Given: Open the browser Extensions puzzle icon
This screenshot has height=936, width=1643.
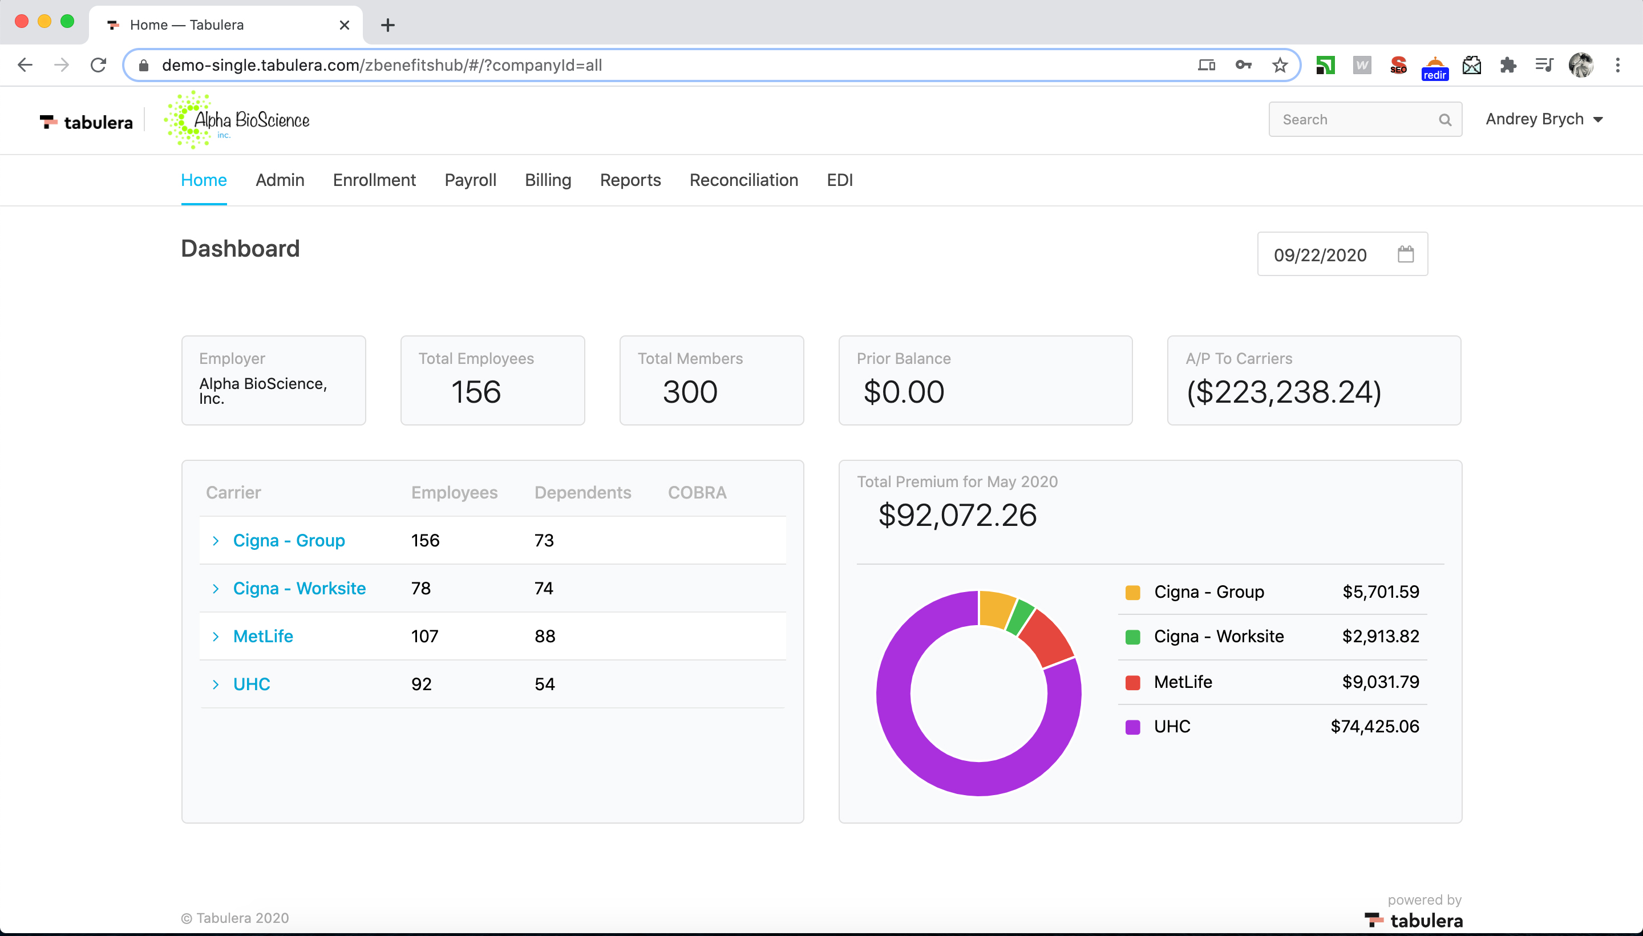Looking at the screenshot, I should click(x=1507, y=65).
